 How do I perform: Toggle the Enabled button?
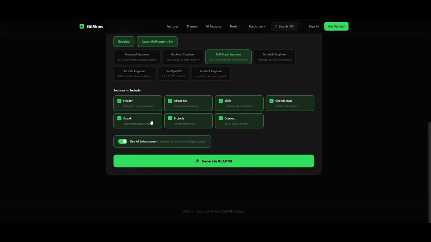(x=124, y=42)
